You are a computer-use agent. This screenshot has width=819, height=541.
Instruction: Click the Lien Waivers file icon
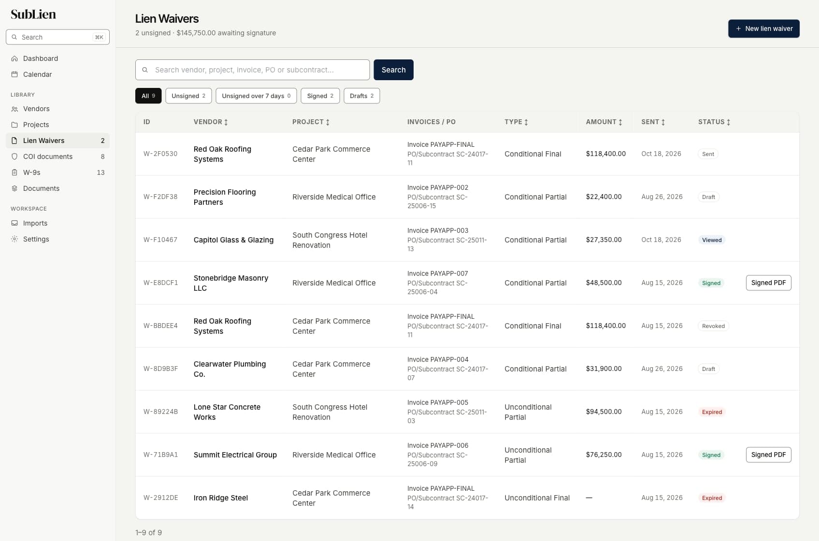pyautogui.click(x=14, y=141)
